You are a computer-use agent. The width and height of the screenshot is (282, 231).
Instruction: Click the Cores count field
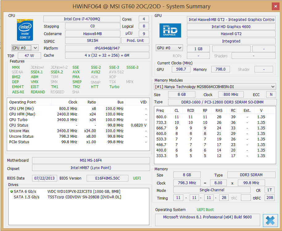pos(144,19)
